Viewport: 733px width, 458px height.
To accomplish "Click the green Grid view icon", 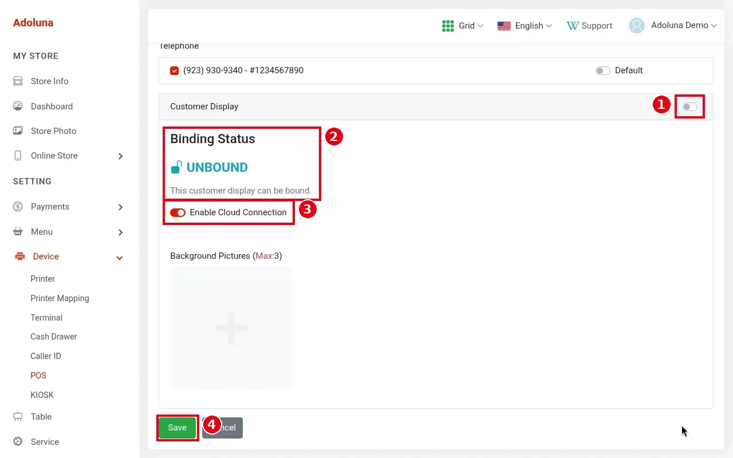I will [448, 26].
